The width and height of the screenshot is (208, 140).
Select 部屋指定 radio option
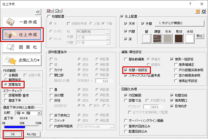13,84
